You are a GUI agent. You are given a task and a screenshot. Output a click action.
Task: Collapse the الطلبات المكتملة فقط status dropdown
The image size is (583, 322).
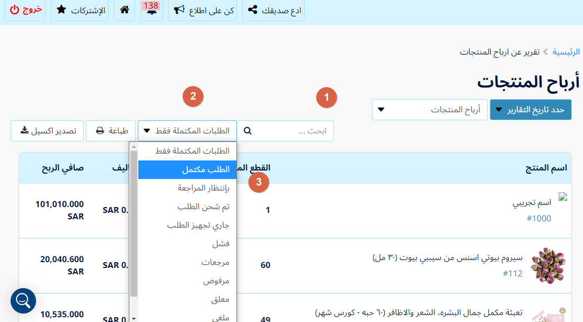coord(187,131)
